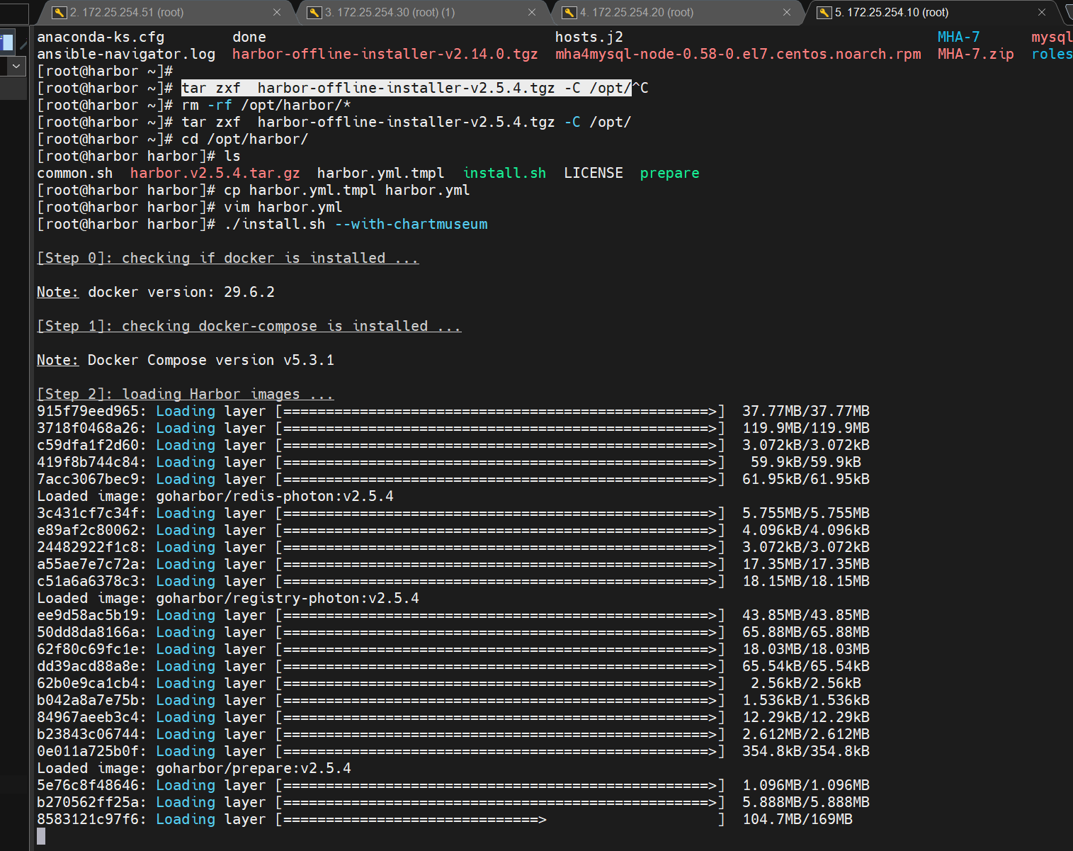Click the SSH key icon on tab 3
Image resolution: width=1073 pixels, height=851 pixels.
(314, 12)
